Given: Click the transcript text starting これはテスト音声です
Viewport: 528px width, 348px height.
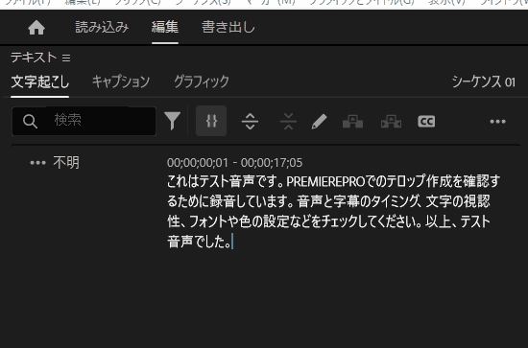Looking at the screenshot, I should 333,212.
